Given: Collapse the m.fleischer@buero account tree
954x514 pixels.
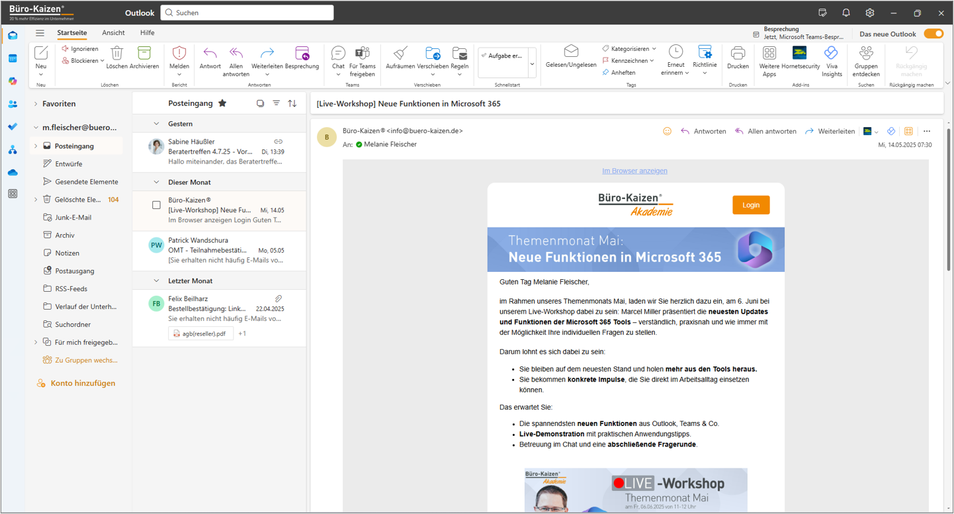Looking at the screenshot, I should tap(36, 128).
